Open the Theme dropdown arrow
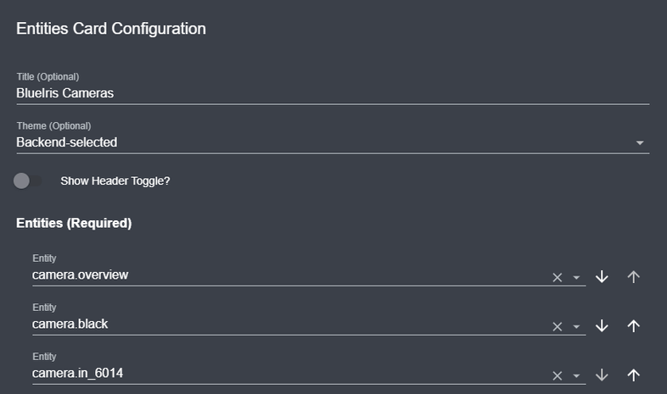 click(640, 143)
